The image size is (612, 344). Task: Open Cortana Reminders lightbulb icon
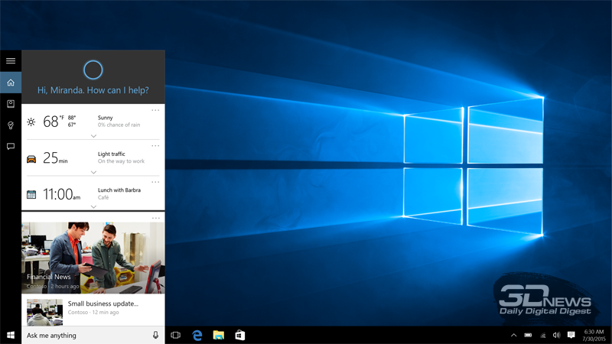[x=11, y=125]
